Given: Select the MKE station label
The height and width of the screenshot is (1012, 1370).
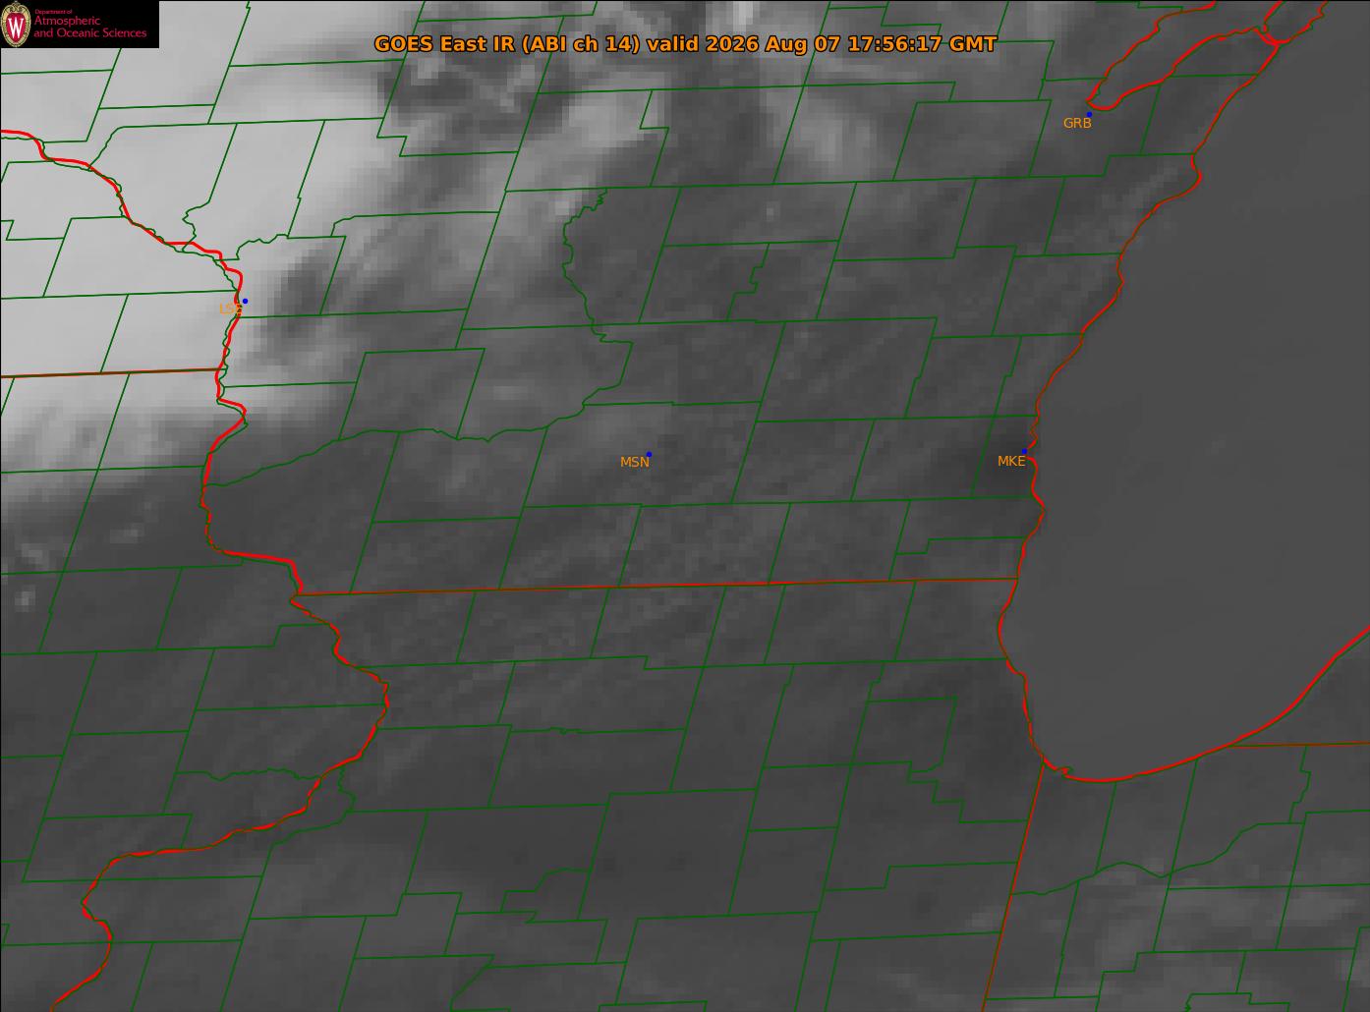Looking at the screenshot, I should tap(1011, 461).
